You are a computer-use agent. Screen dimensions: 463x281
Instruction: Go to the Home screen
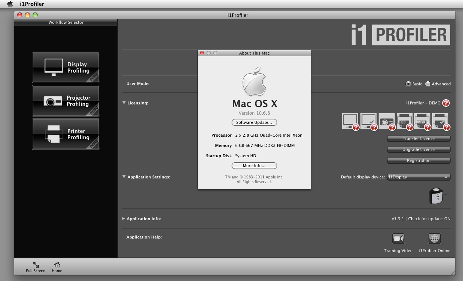click(57, 267)
